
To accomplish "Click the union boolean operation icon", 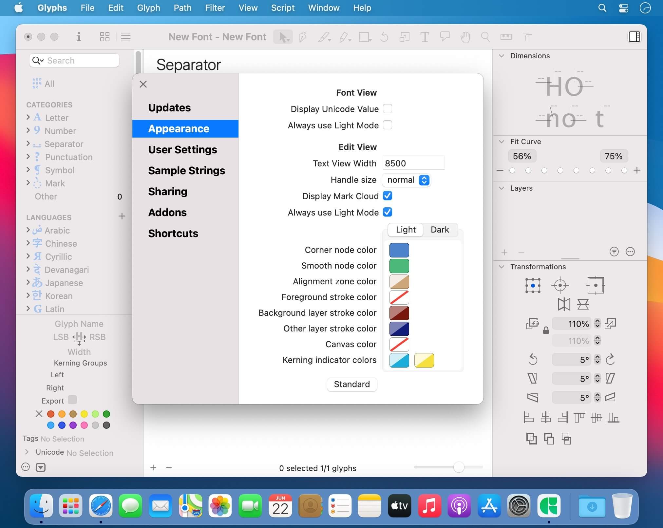I will (x=531, y=438).
